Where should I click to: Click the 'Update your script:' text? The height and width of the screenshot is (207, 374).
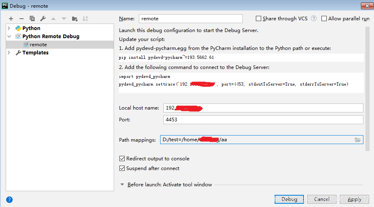pos(142,39)
